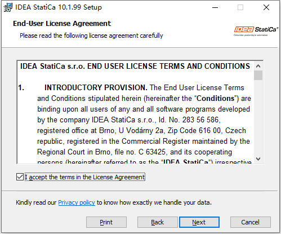
Task: Click the license scrollbar thumb
Action: [258, 76]
